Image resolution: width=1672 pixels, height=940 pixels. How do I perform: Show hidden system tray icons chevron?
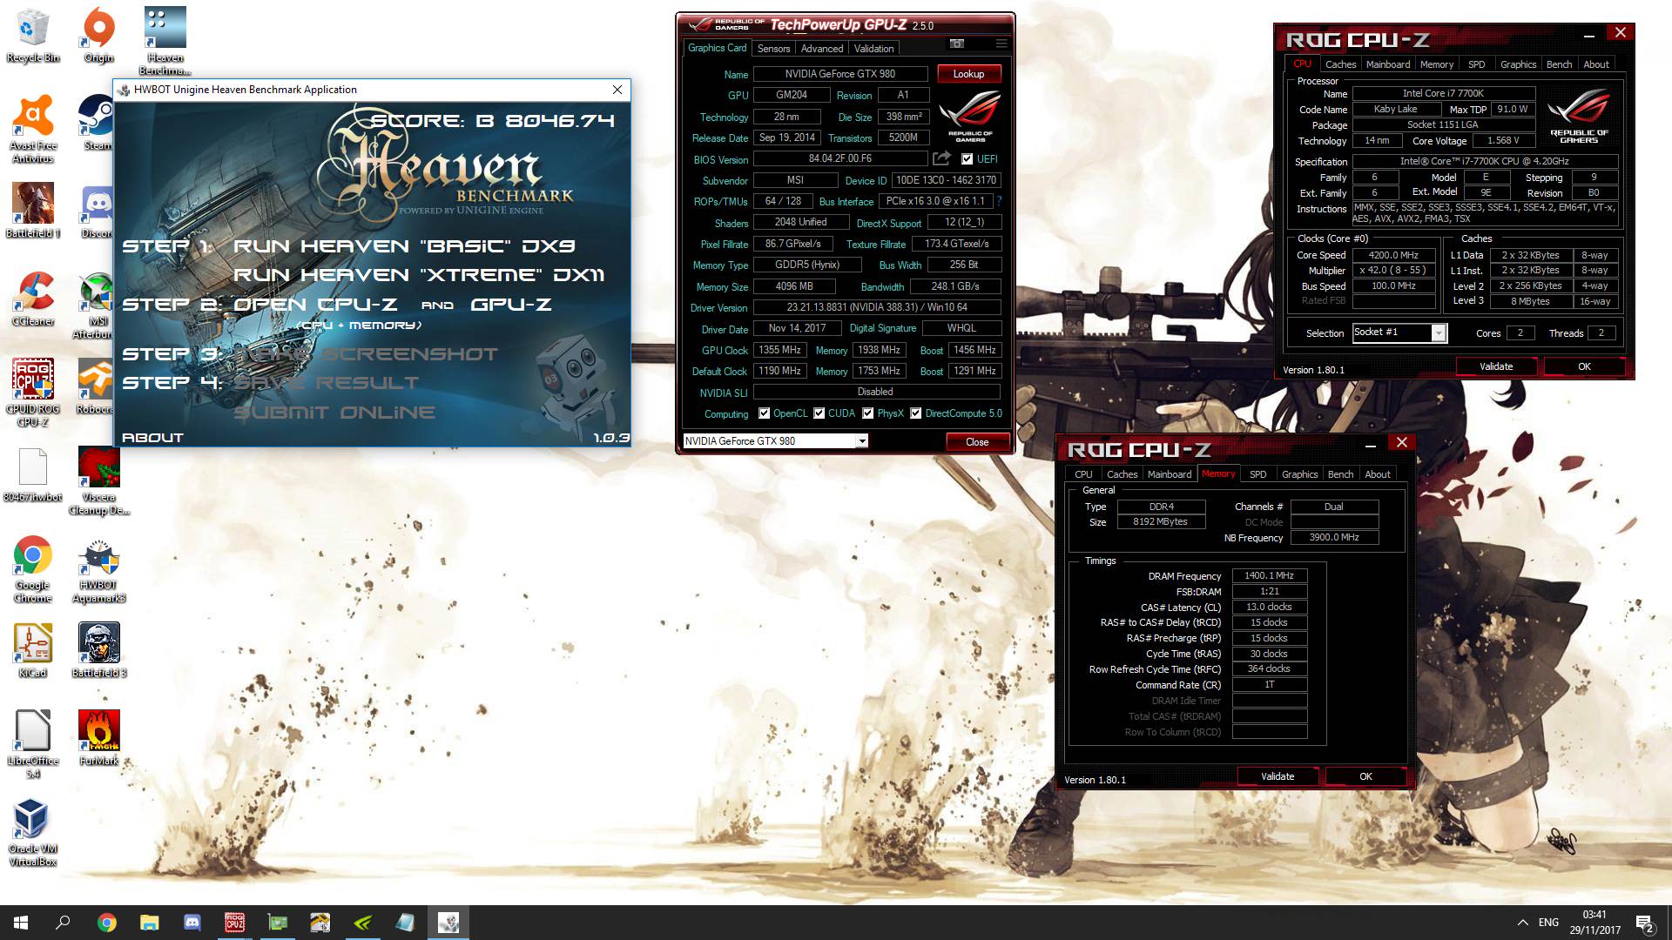(x=1522, y=923)
